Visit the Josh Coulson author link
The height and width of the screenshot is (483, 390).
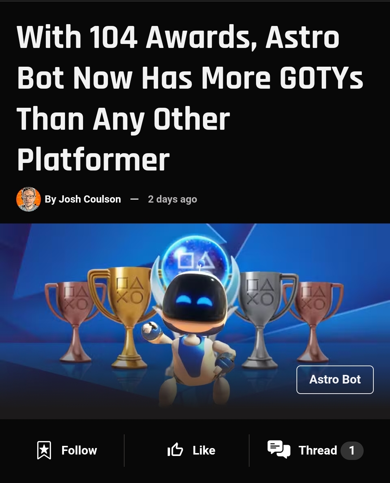point(90,199)
